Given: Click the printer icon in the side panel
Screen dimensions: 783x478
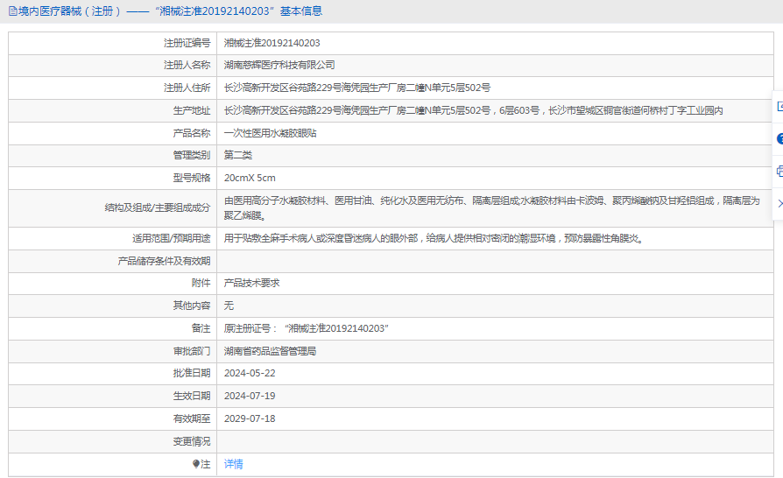Looking at the screenshot, I should 780,171.
